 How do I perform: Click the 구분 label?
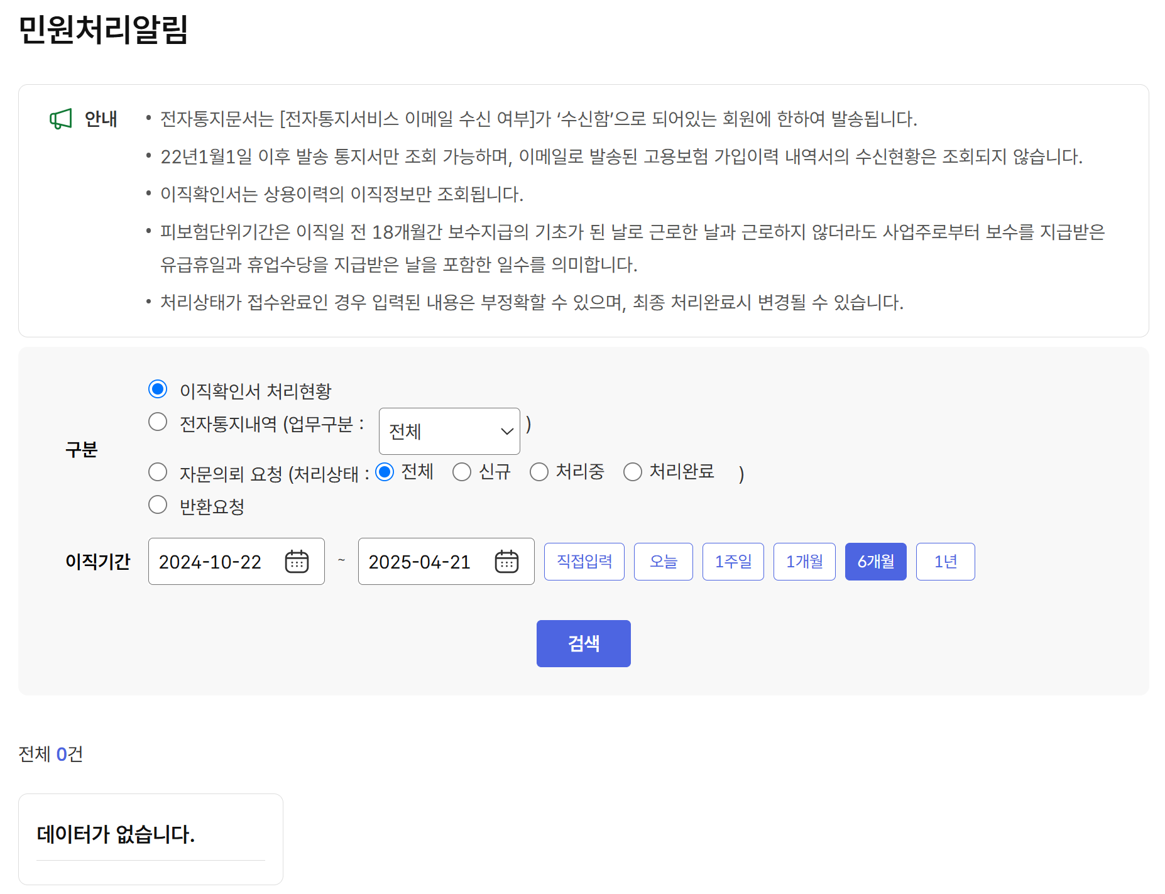[x=82, y=450]
